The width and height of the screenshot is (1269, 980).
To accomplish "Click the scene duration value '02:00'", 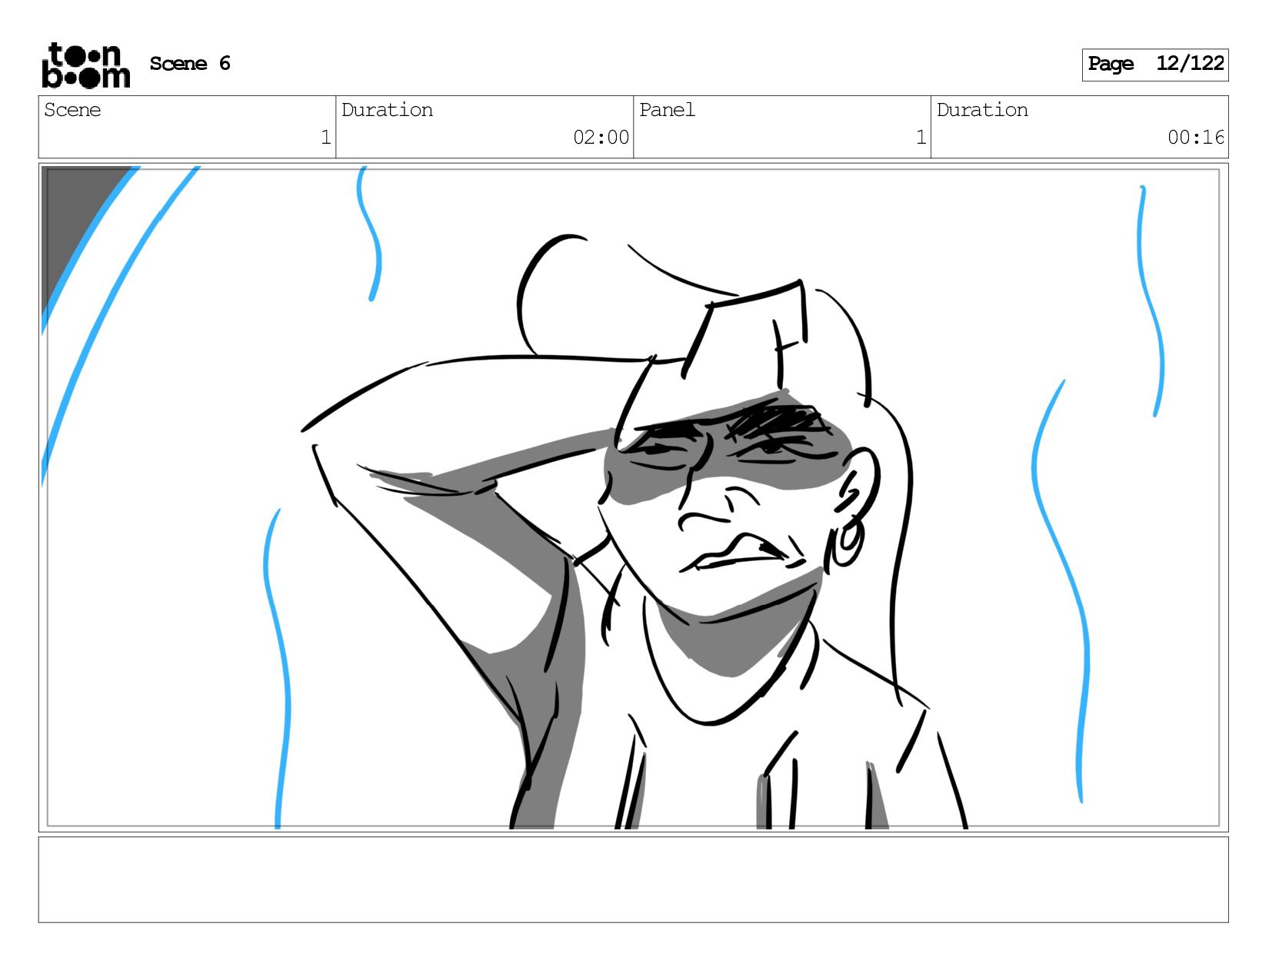I will pyautogui.click(x=601, y=138).
